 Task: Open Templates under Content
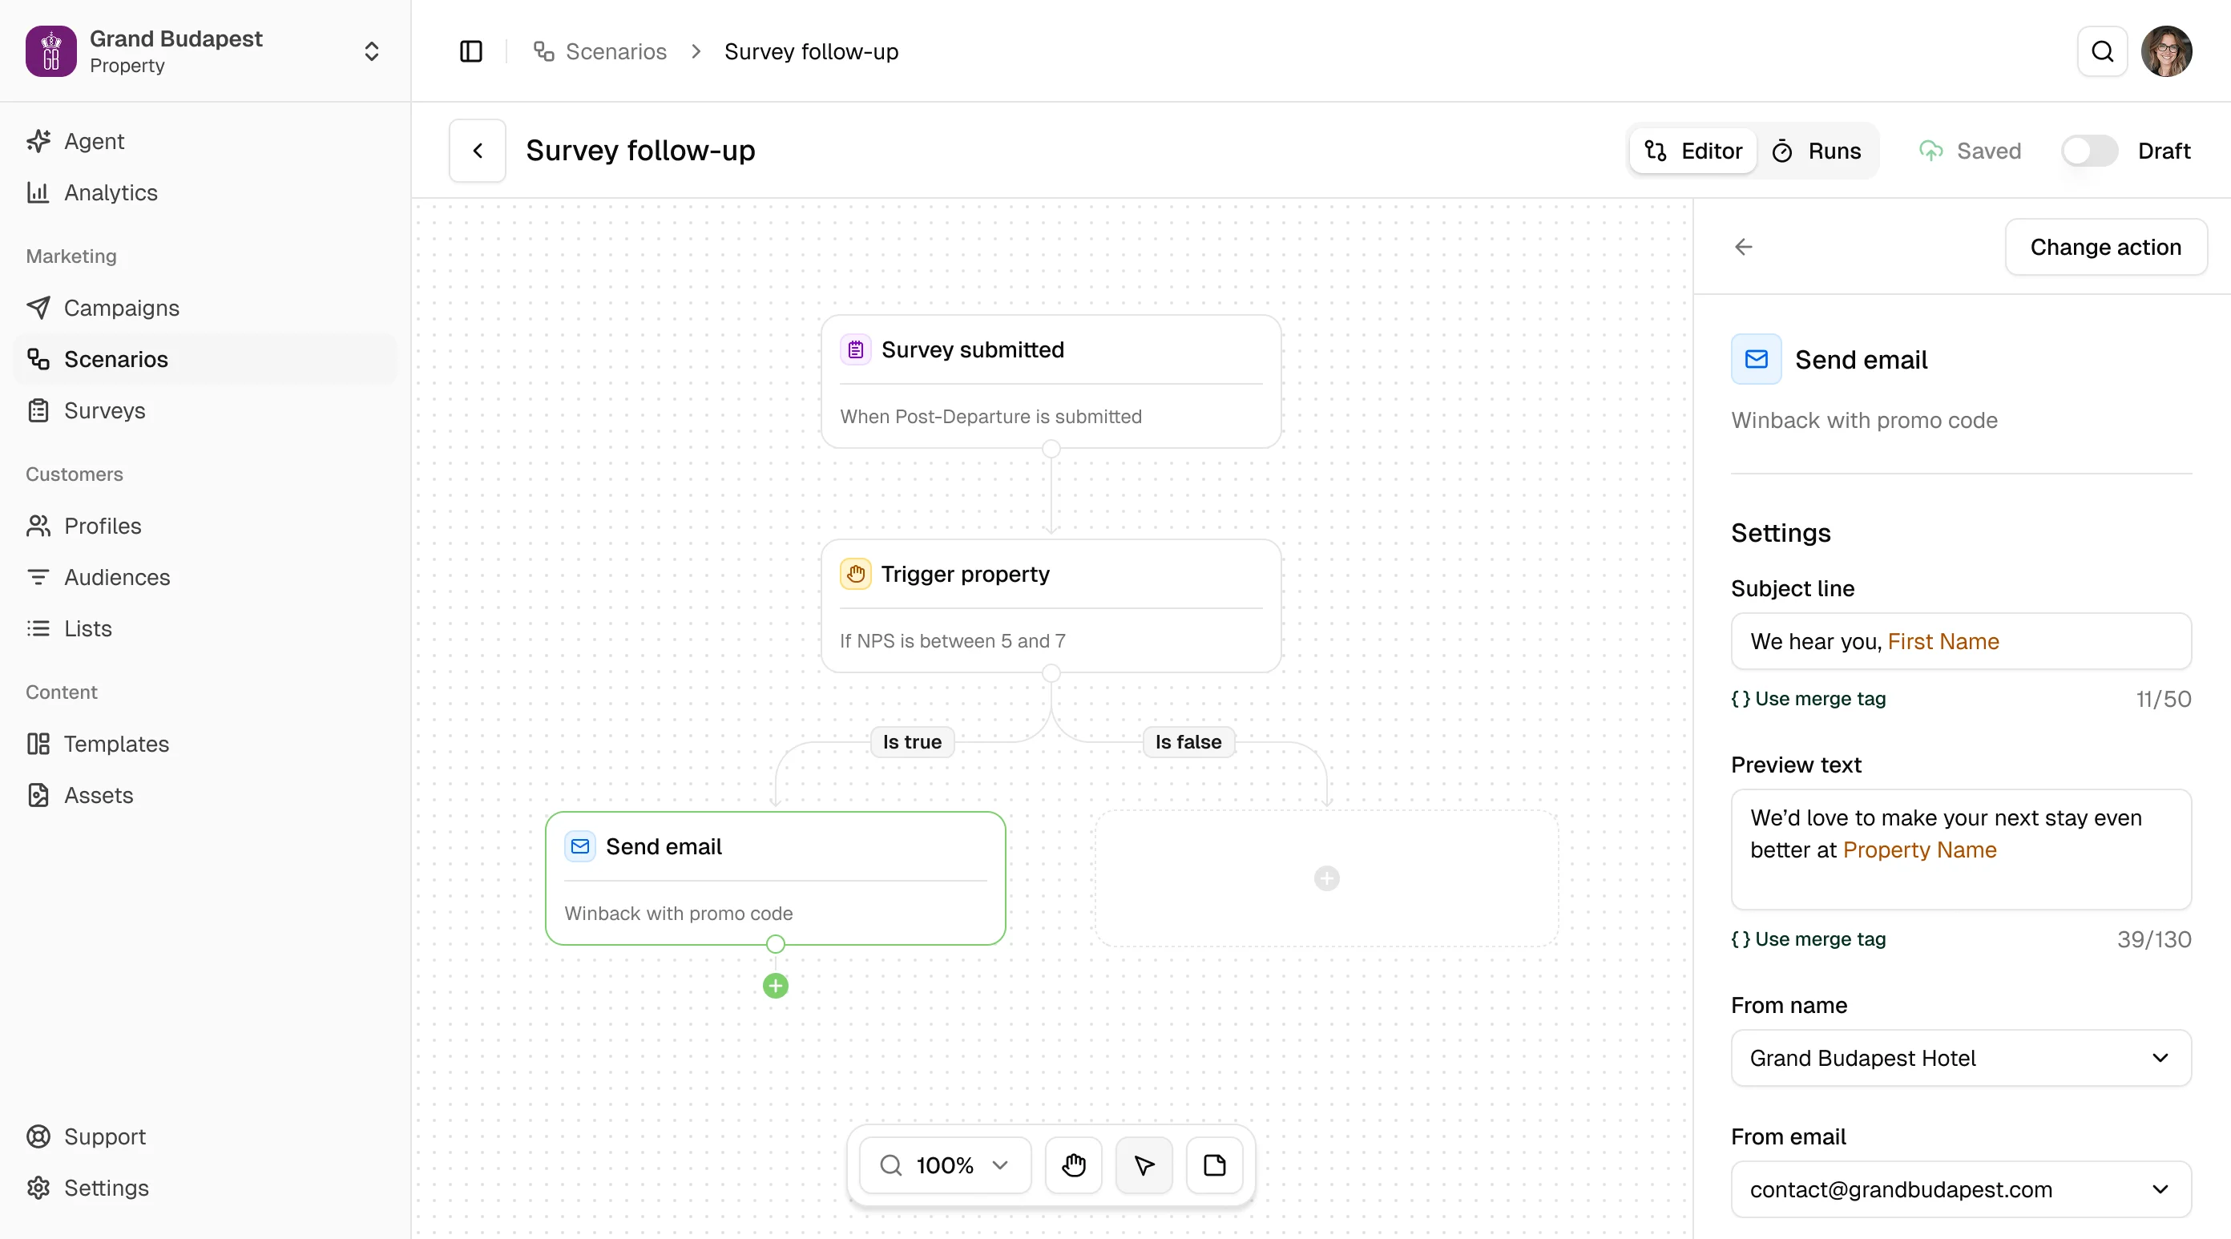205,744
